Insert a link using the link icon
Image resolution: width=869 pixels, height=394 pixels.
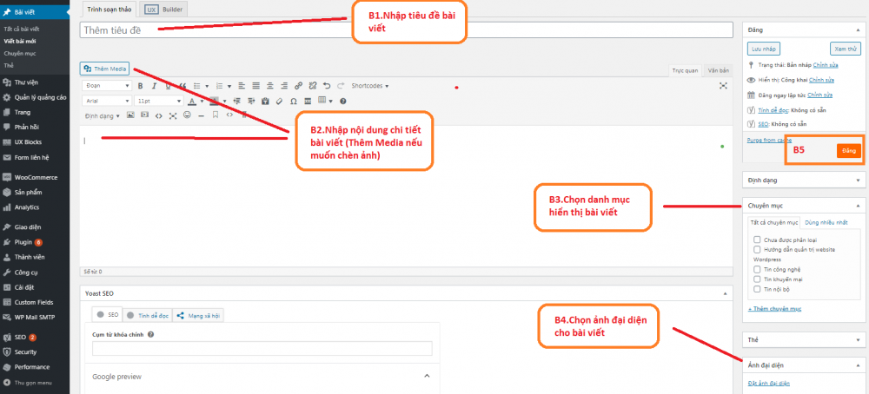click(x=299, y=86)
